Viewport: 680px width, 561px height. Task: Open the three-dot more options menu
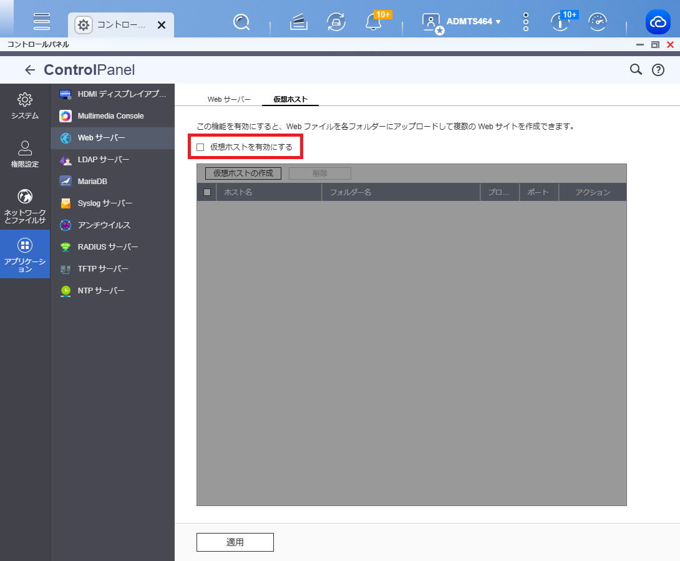(x=526, y=22)
